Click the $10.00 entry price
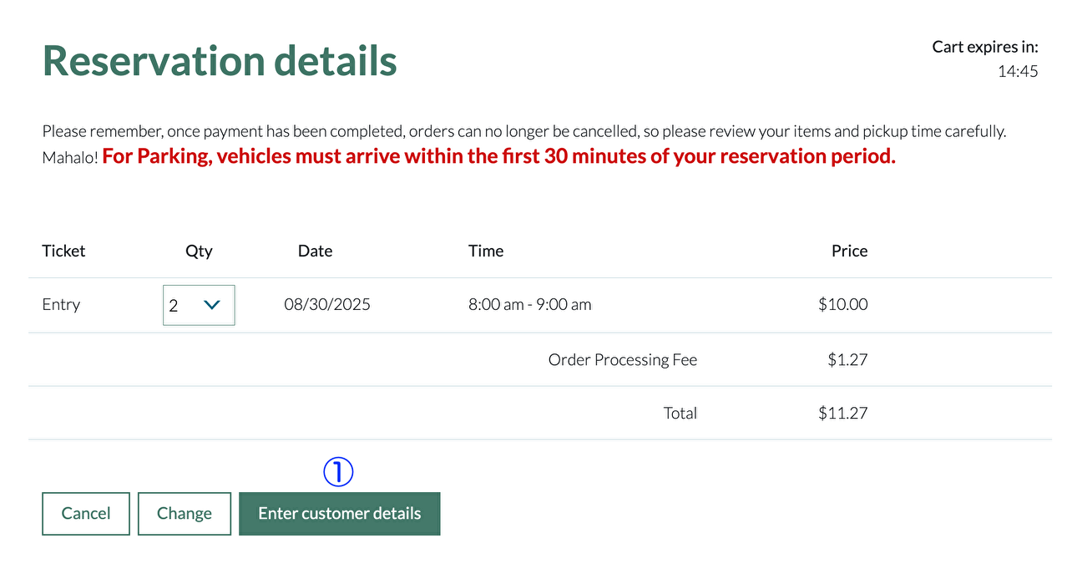 [842, 304]
